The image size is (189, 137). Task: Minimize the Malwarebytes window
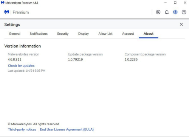pyautogui.click(x=166, y=3)
